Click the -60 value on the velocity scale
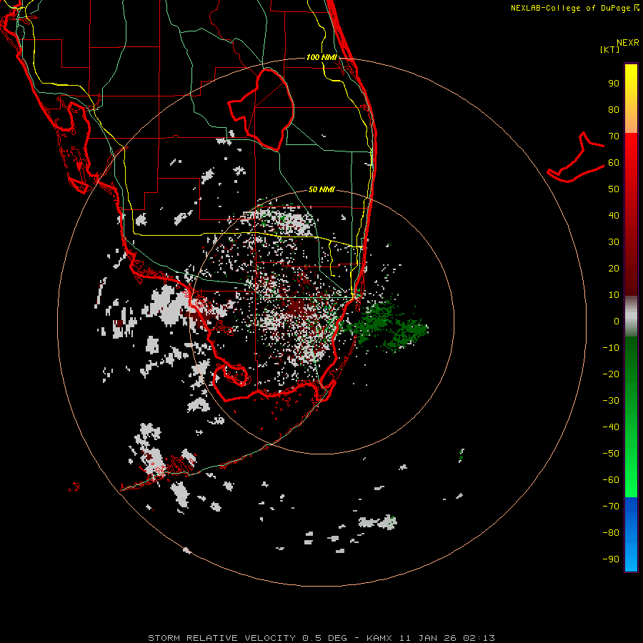The height and width of the screenshot is (643, 643). tap(611, 480)
